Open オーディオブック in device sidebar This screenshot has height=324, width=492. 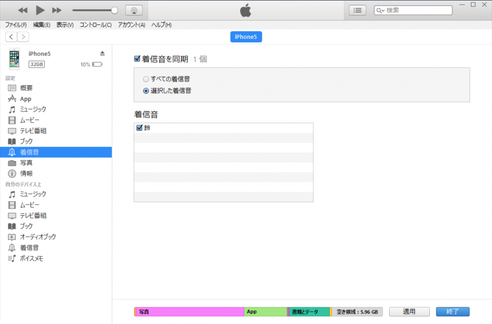pyautogui.click(x=56, y=237)
